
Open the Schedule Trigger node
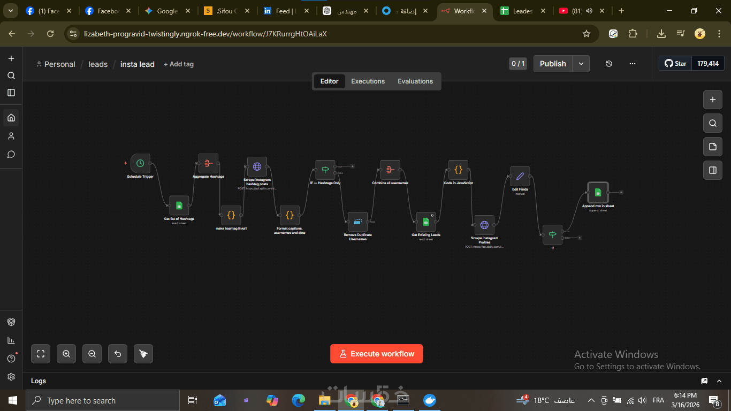point(140,163)
